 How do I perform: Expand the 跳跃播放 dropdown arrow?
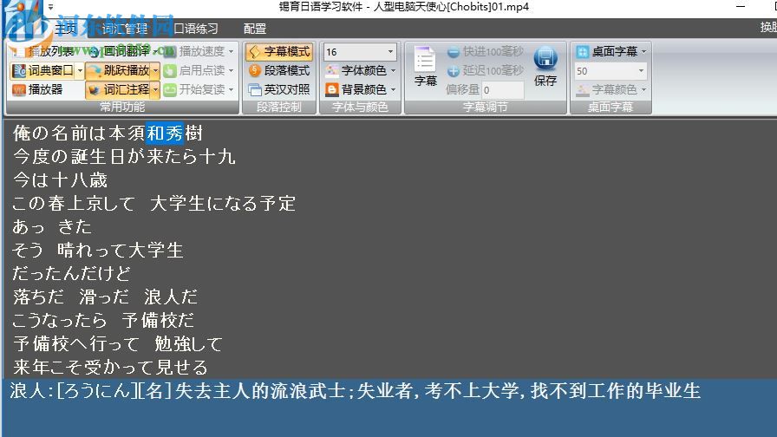coord(155,70)
